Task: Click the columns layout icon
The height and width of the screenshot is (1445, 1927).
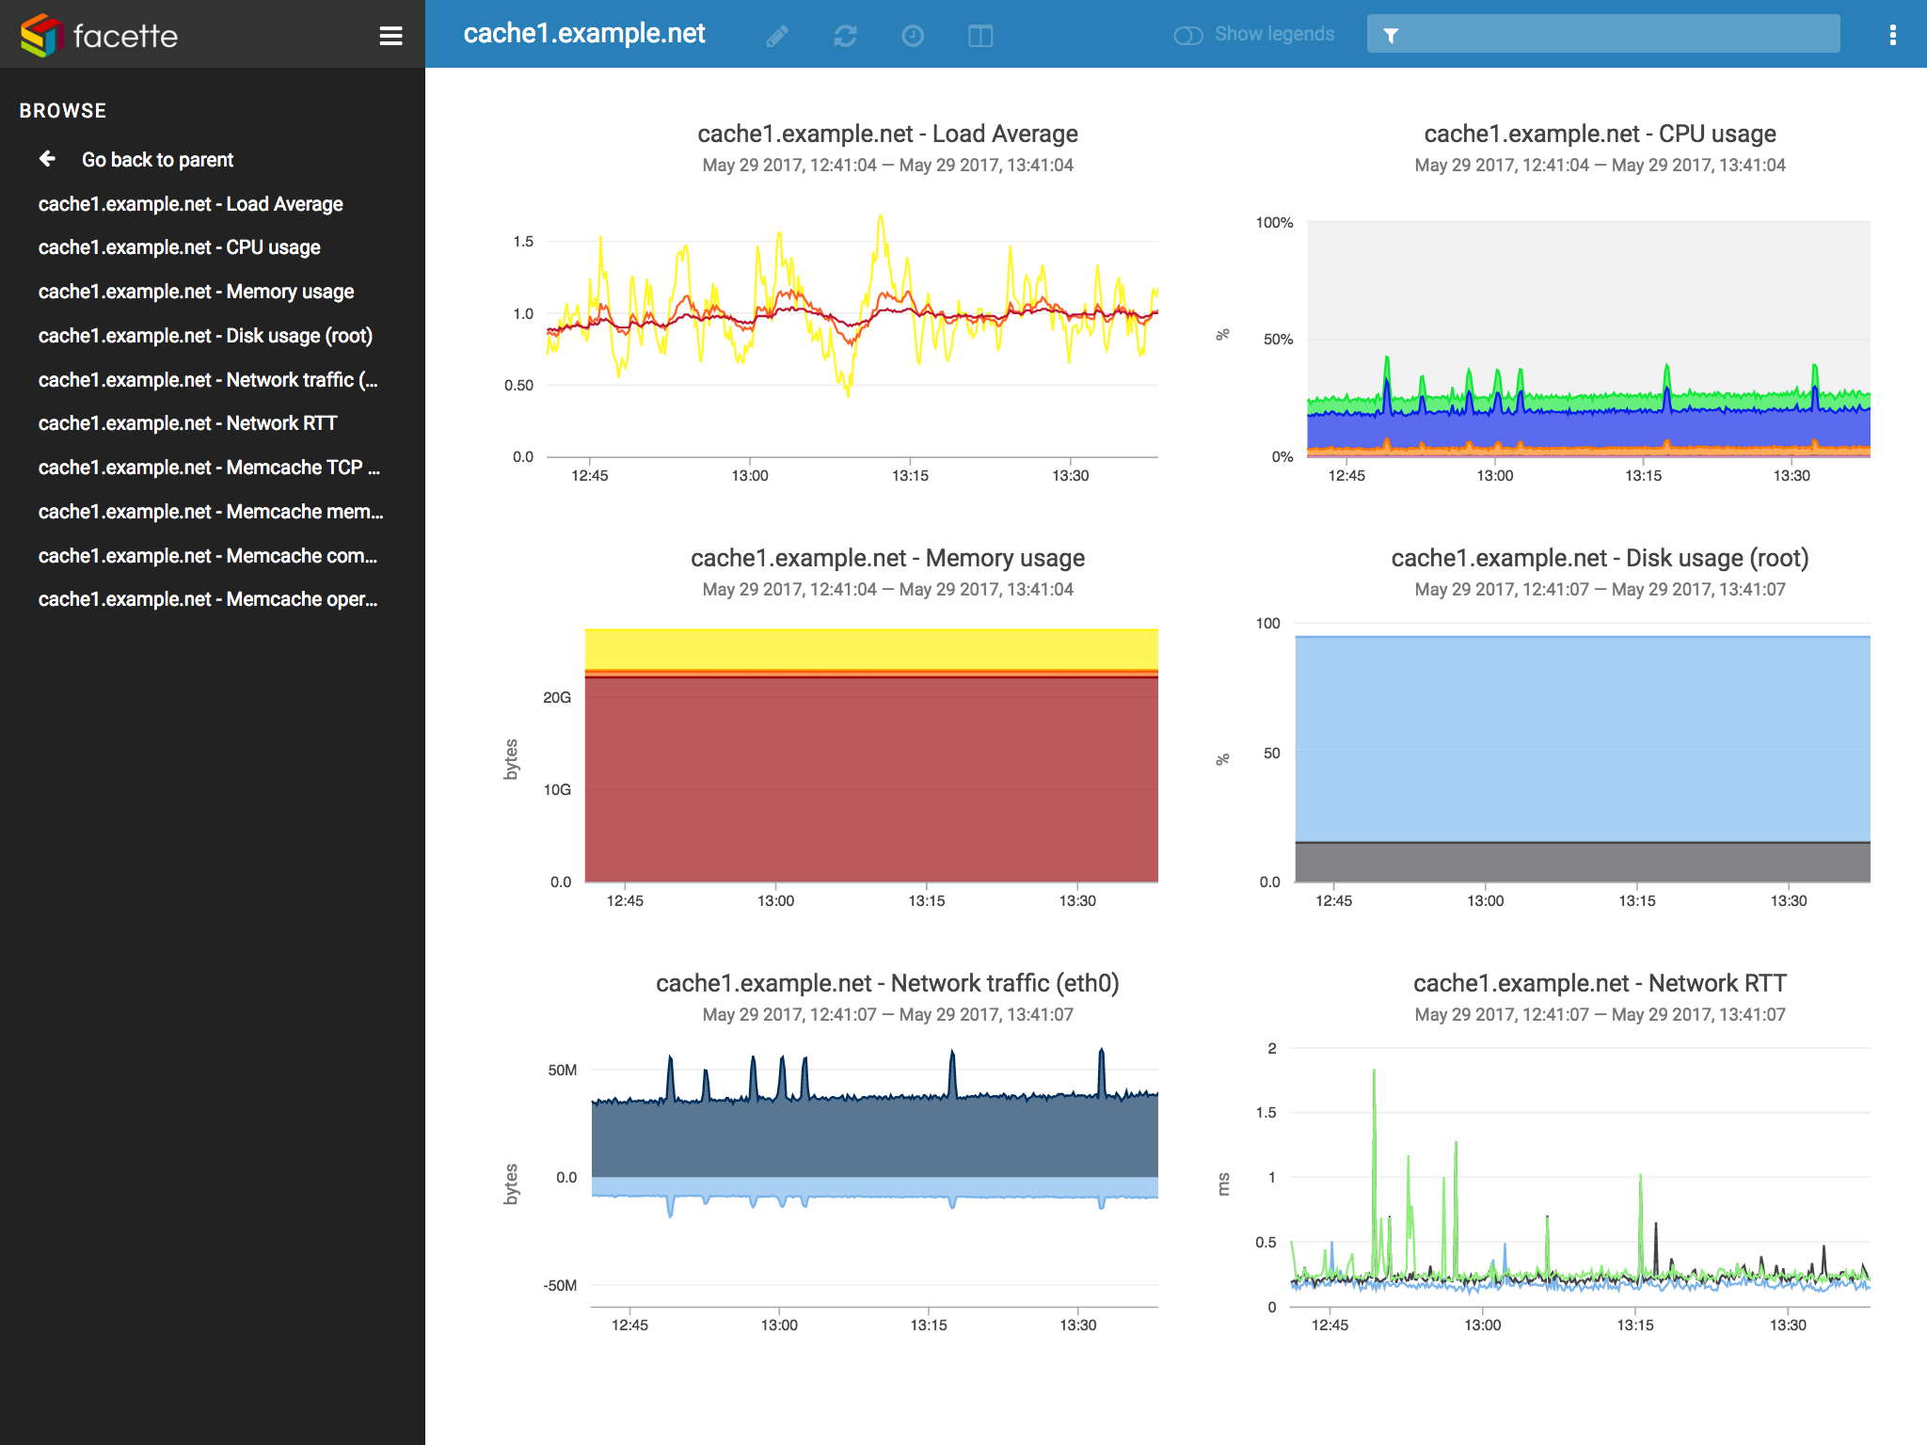Action: point(980,36)
